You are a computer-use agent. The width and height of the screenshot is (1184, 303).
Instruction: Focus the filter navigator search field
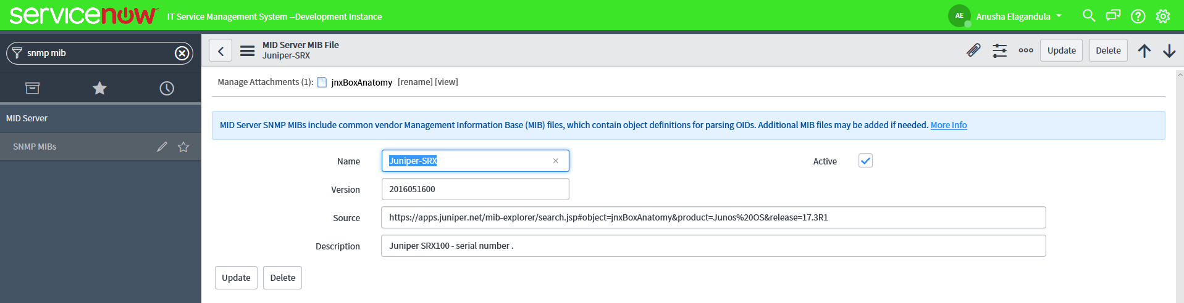point(99,53)
